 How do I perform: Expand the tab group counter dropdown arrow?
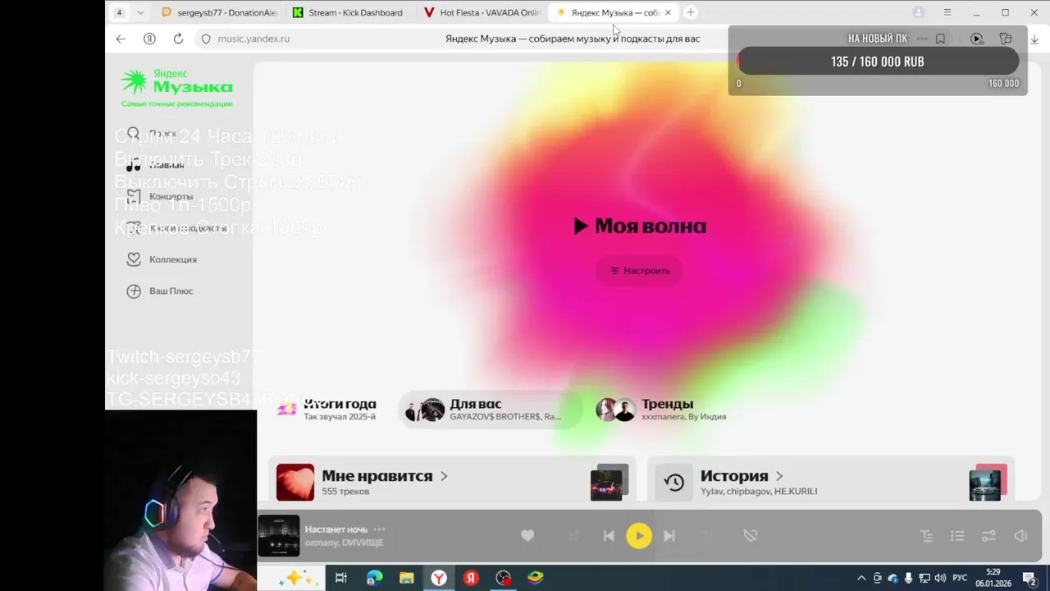140,12
